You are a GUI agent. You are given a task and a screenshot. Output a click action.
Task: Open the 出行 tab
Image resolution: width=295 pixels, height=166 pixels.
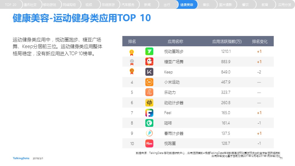click(x=167, y=5)
